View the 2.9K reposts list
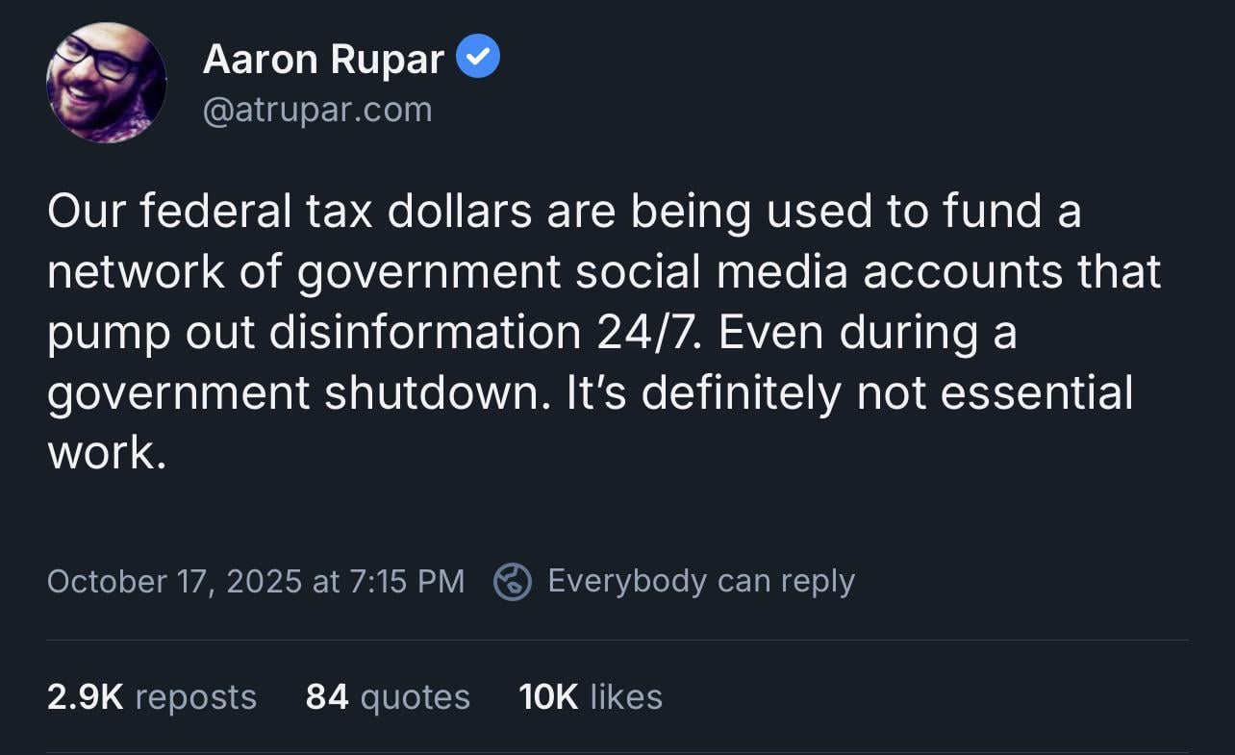 click(151, 696)
